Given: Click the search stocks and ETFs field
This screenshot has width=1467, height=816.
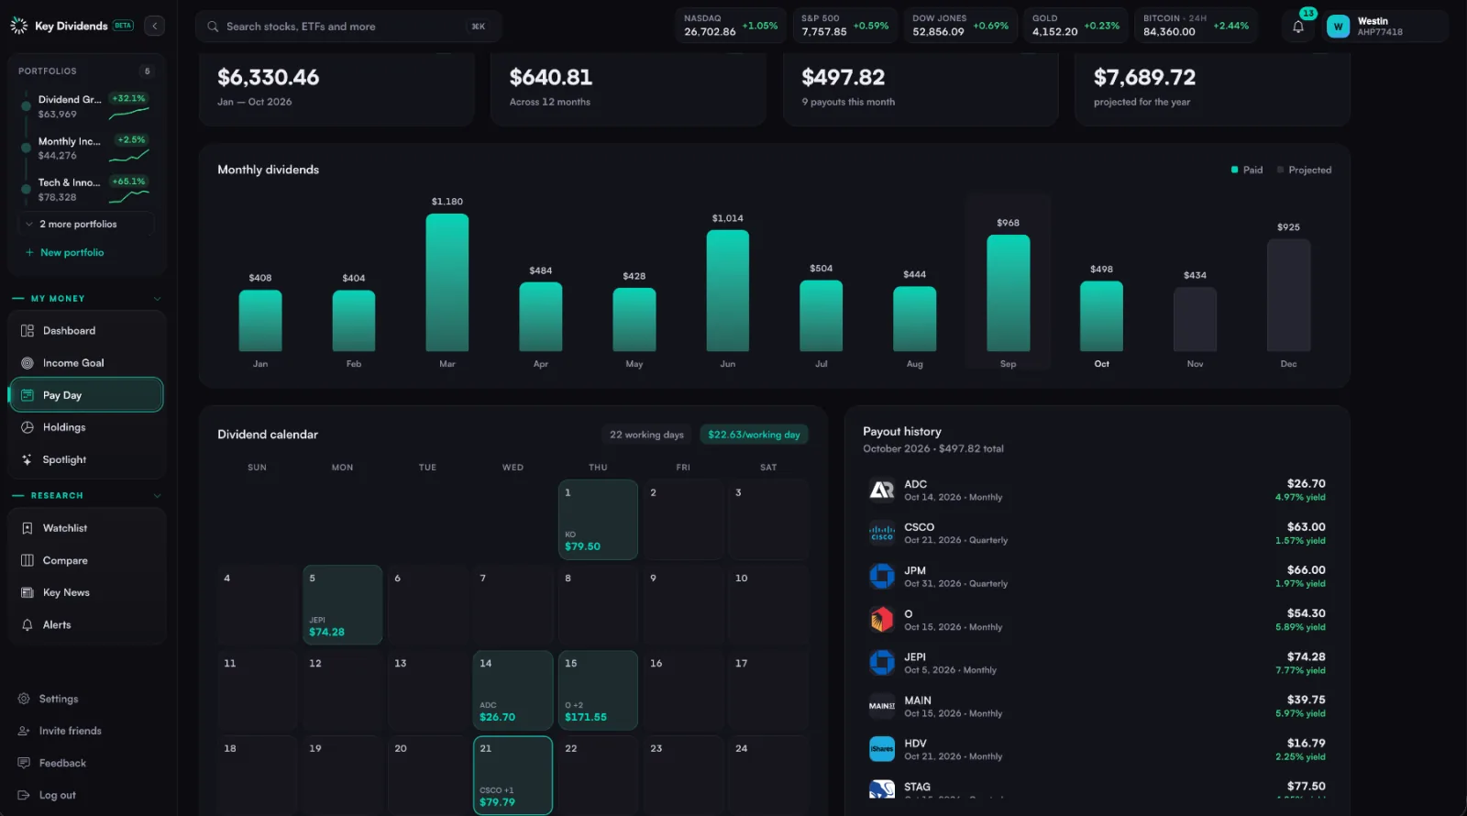Looking at the screenshot, I should (x=348, y=27).
